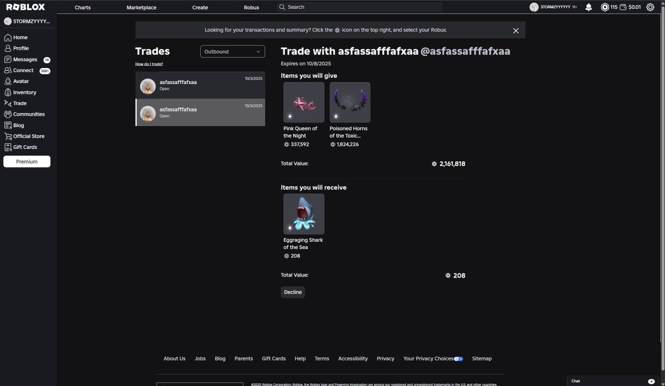Click the 2,161,818 total value
Screen dimensions: 665x386
452,164
